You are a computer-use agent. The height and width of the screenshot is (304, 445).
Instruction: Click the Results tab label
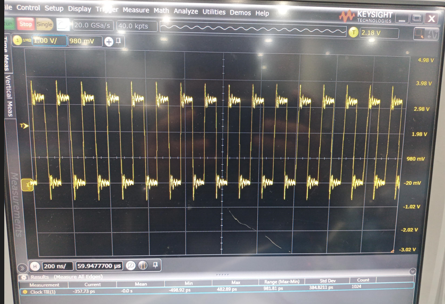tap(40, 277)
